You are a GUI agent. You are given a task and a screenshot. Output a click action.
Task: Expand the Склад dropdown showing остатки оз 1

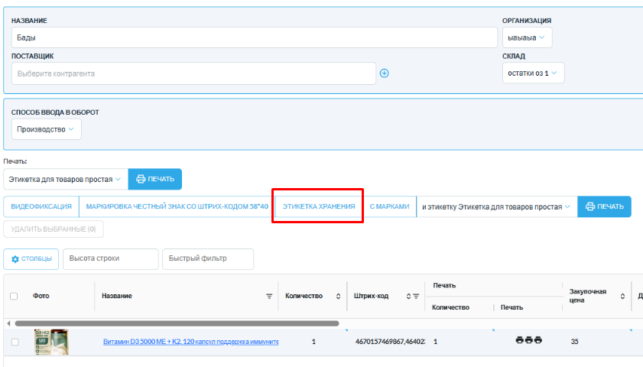(x=533, y=73)
